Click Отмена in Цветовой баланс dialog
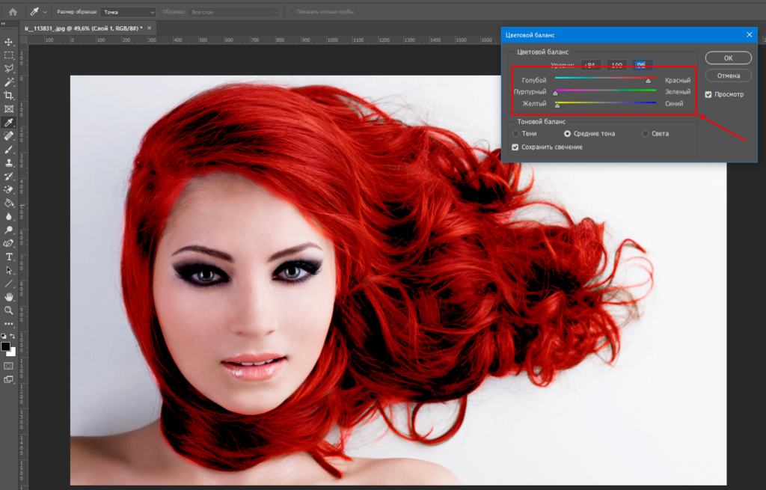Image resolution: width=766 pixels, height=490 pixels. coord(729,76)
